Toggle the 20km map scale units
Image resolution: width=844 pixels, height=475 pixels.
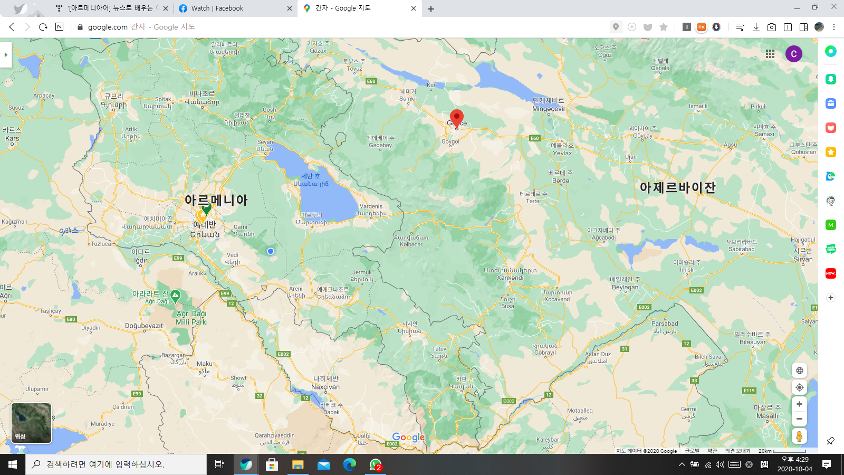[x=782, y=451]
